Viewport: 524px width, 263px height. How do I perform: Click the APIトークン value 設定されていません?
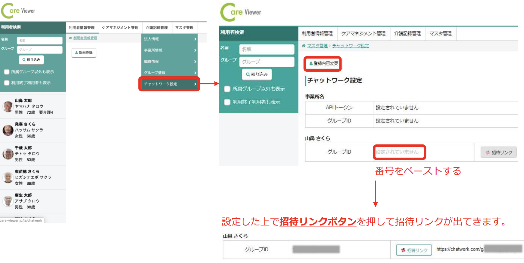pyautogui.click(x=397, y=107)
